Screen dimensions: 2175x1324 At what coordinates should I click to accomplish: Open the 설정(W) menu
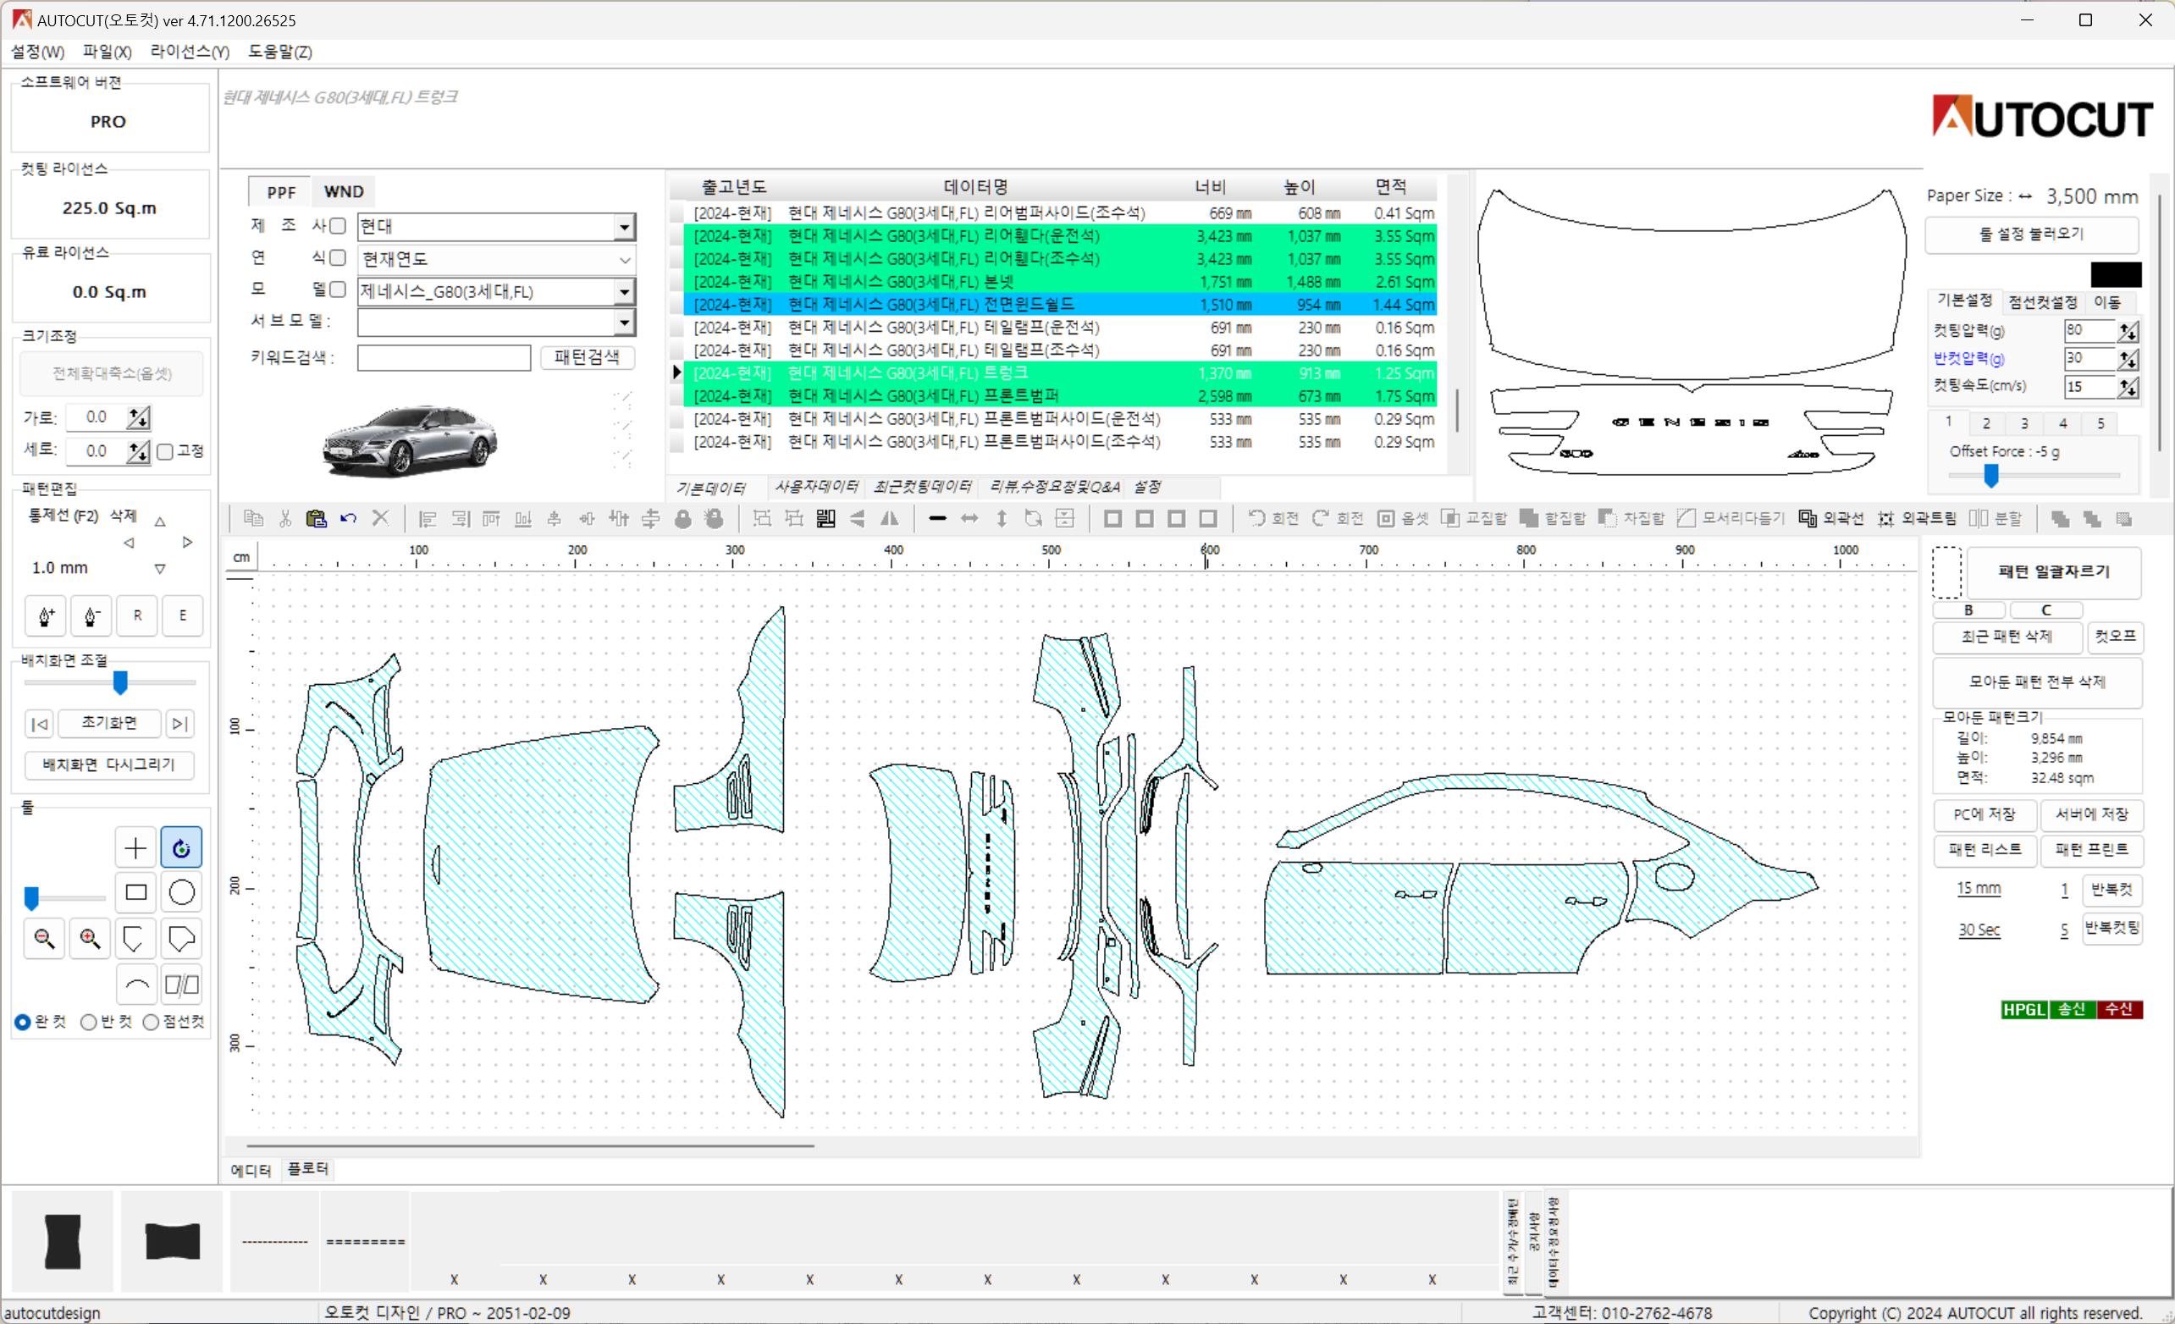[x=37, y=52]
